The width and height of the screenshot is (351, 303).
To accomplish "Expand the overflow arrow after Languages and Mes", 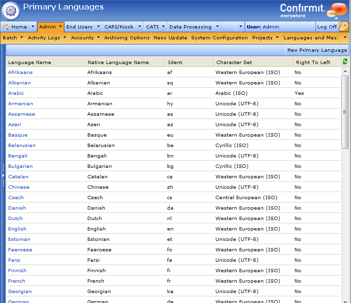I will click(345, 37).
